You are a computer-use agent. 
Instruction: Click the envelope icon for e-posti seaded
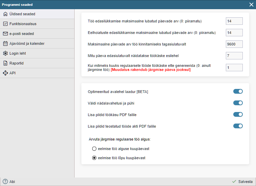[x=5, y=34]
